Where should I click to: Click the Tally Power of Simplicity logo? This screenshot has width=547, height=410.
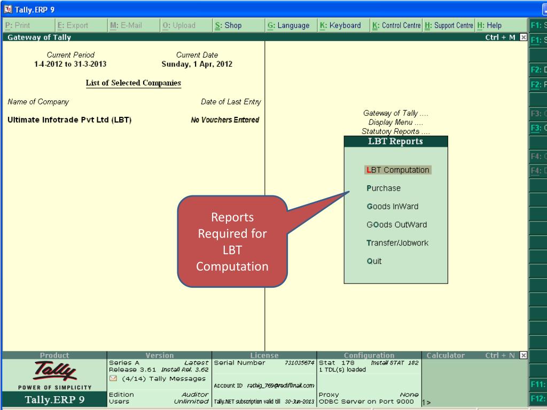pyautogui.click(x=54, y=375)
